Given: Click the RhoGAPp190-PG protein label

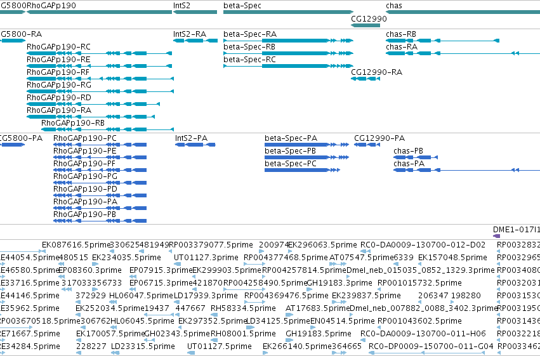Looking at the screenshot, I should 85,176.
